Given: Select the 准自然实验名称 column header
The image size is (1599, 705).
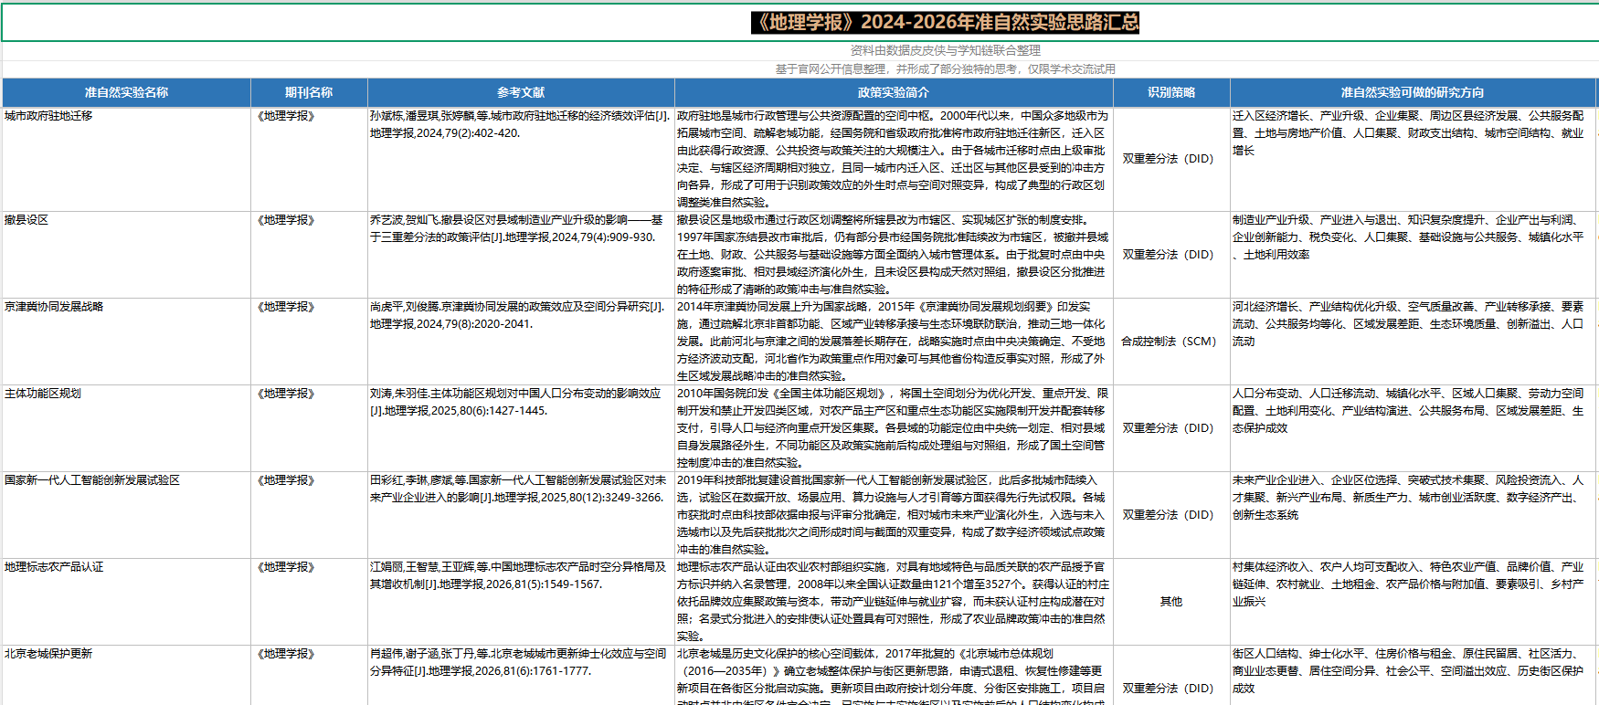Looking at the screenshot, I should [126, 92].
